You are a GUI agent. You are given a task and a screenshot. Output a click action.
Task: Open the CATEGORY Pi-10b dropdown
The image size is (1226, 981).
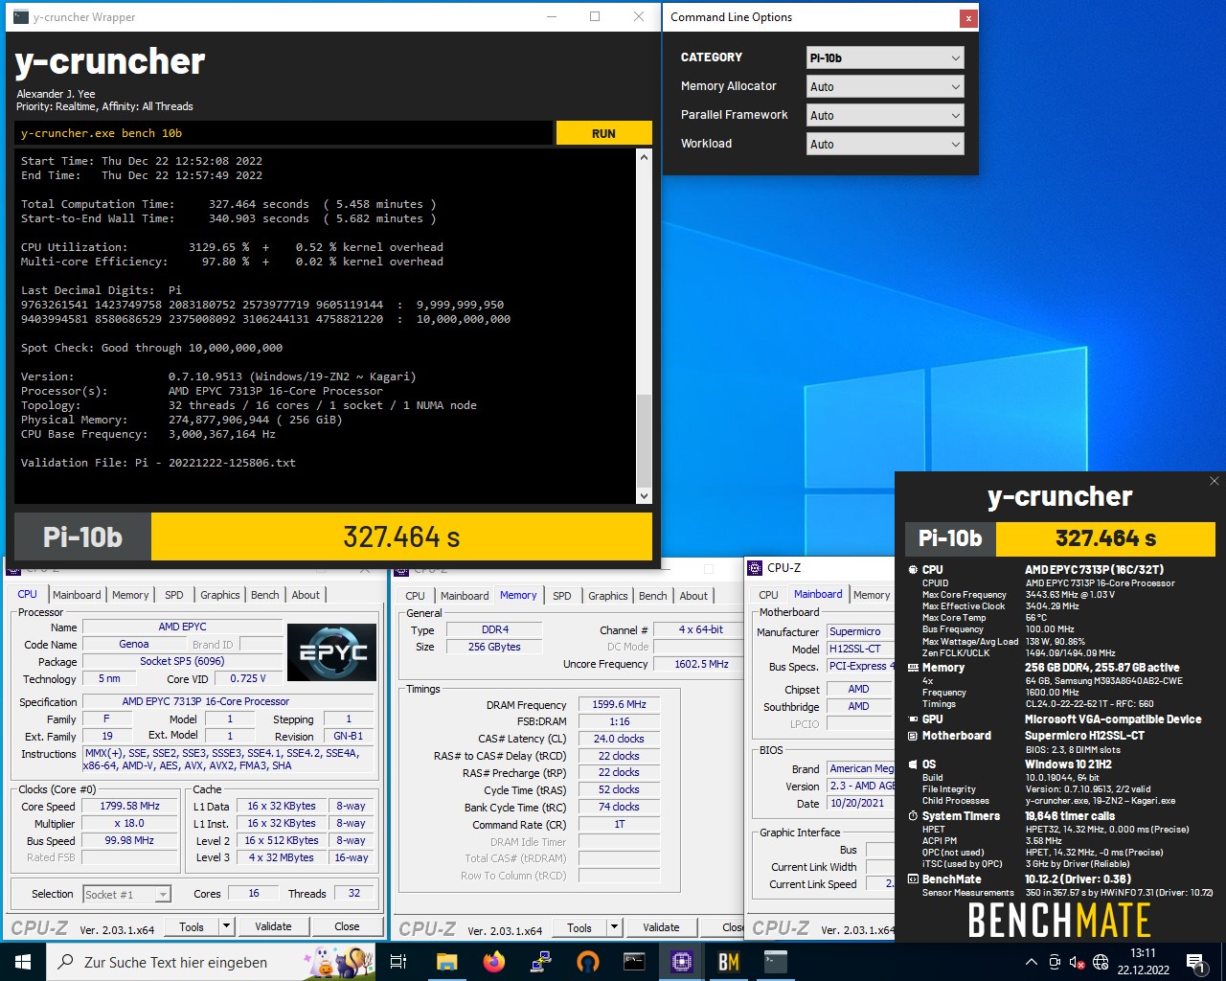coord(885,57)
